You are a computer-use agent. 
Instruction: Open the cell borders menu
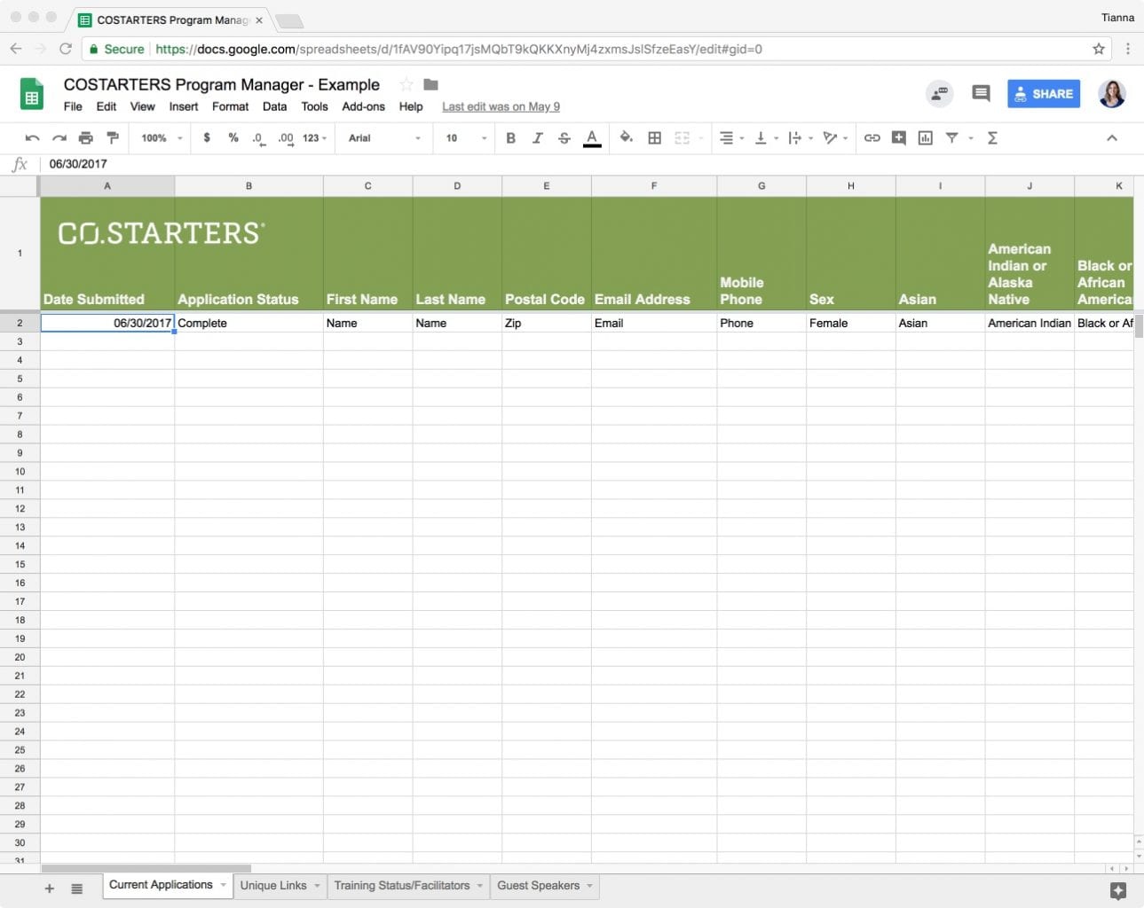(655, 138)
